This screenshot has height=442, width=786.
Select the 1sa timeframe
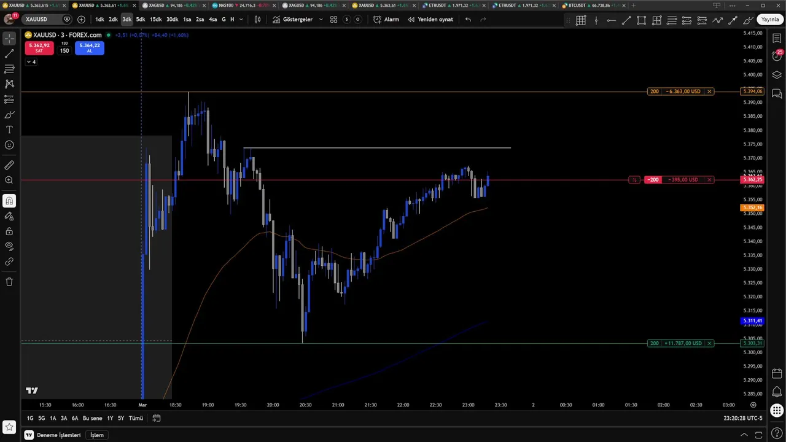[187, 20]
